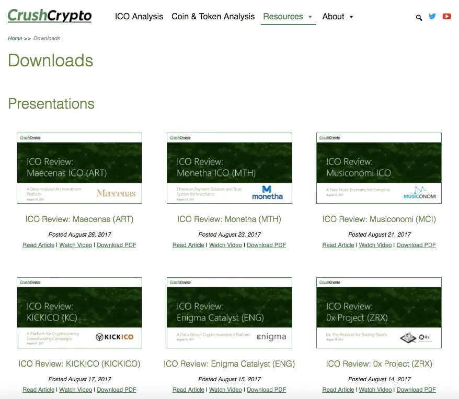
Task: Open ICO Analysis menu item
Action: 139,16
